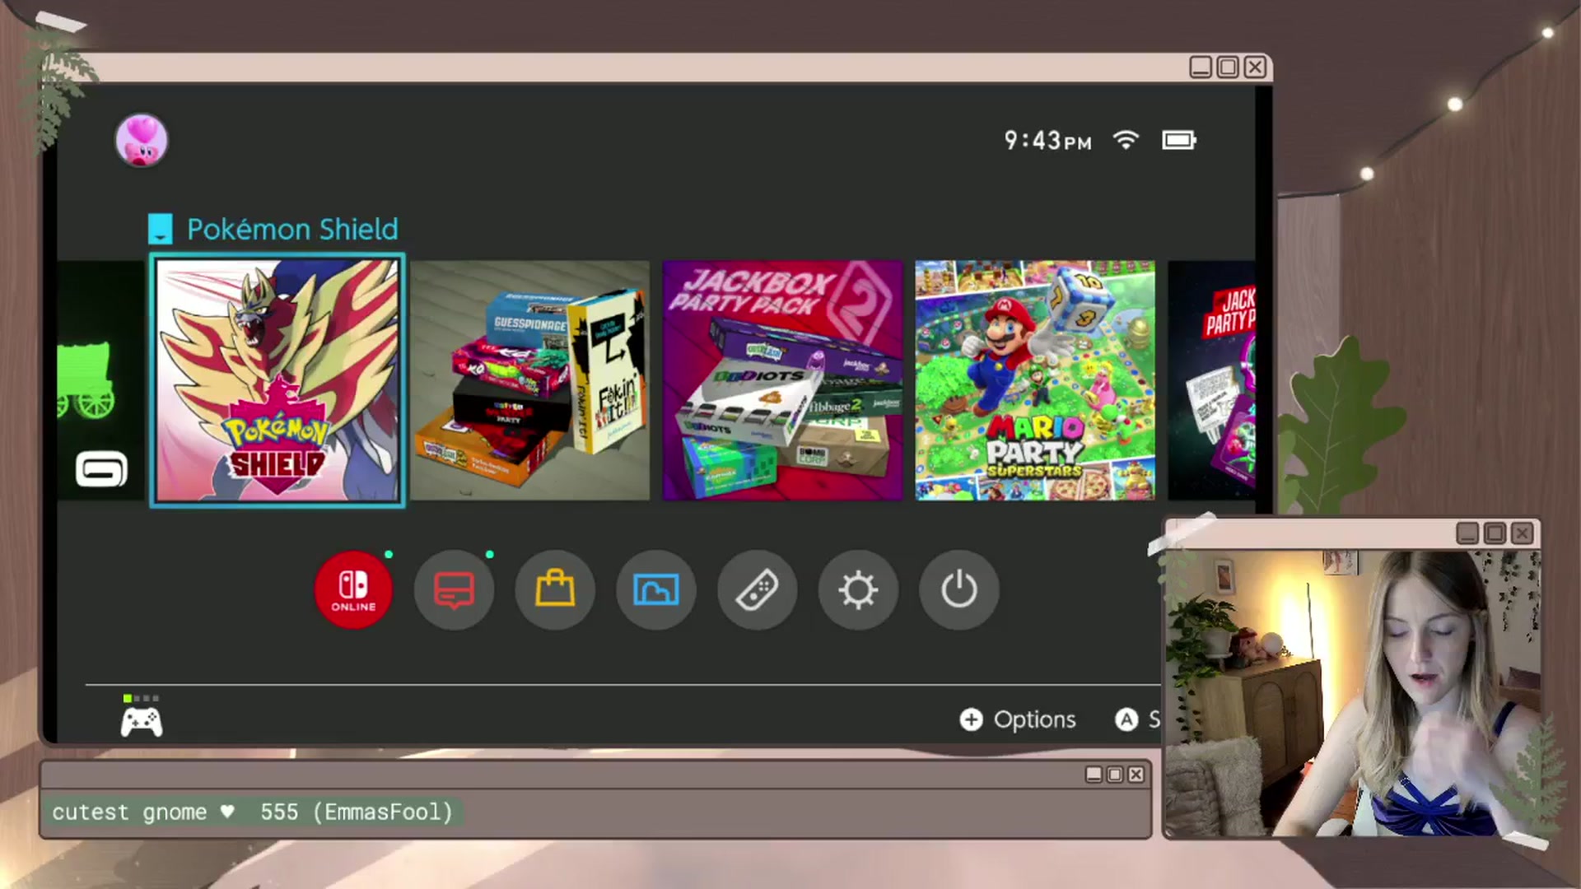Image resolution: width=1581 pixels, height=889 pixels.
Task: Click the Wi-Fi signal status icon
Action: (x=1126, y=140)
